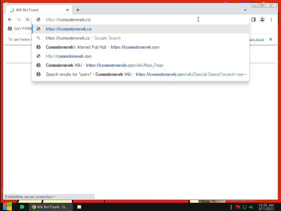Show hidden tray icons via dots
Screen dimensions: 281x211
231,207
